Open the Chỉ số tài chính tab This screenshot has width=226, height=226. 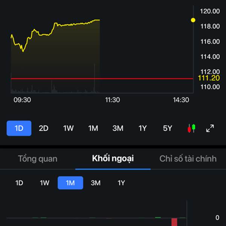pos(188,159)
